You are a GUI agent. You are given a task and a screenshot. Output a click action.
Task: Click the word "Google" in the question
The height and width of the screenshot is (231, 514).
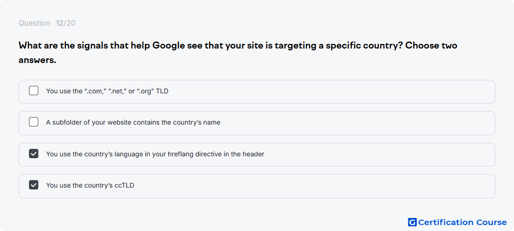(x=169, y=46)
